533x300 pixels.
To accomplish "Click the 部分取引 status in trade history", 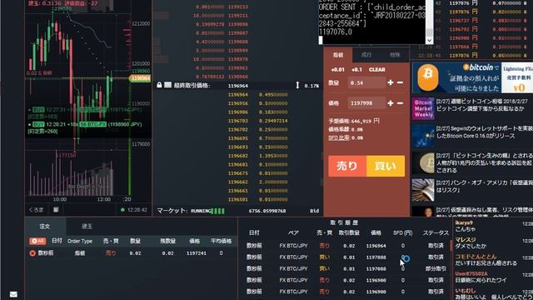I will point(436,268).
